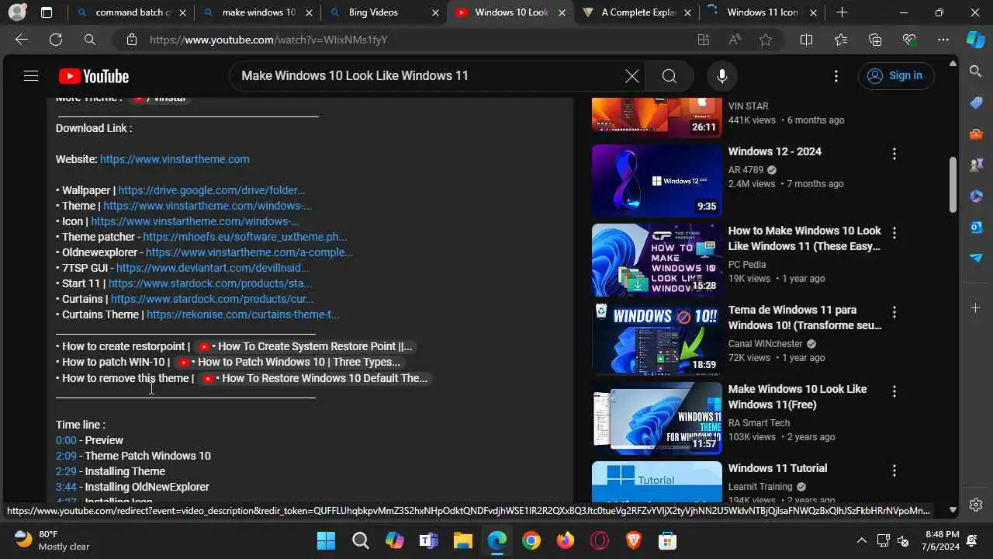Open the PC Pedia video thumbnail
The height and width of the screenshot is (559, 993).
(657, 259)
